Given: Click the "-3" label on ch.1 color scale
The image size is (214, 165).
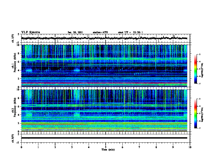Looking at the screenshot, I should click(x=199, y=54).
